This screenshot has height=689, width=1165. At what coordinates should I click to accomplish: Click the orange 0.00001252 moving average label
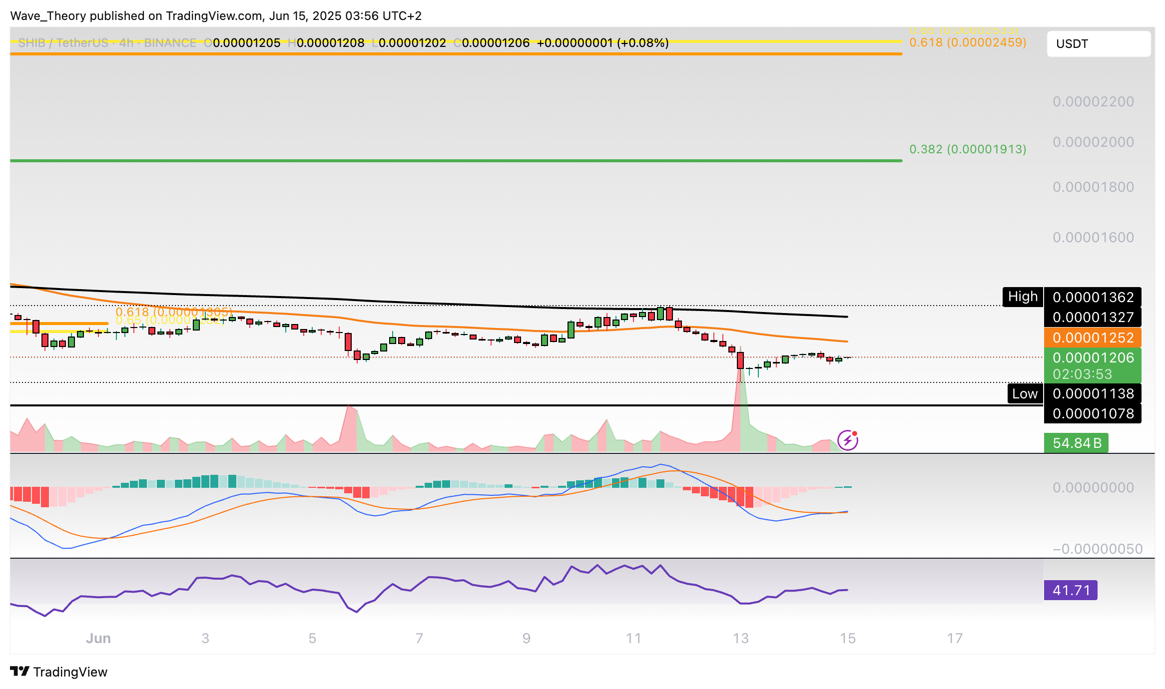point(1093,338)
